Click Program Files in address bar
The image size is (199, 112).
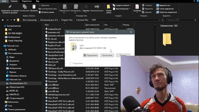(x=67, y=20)
